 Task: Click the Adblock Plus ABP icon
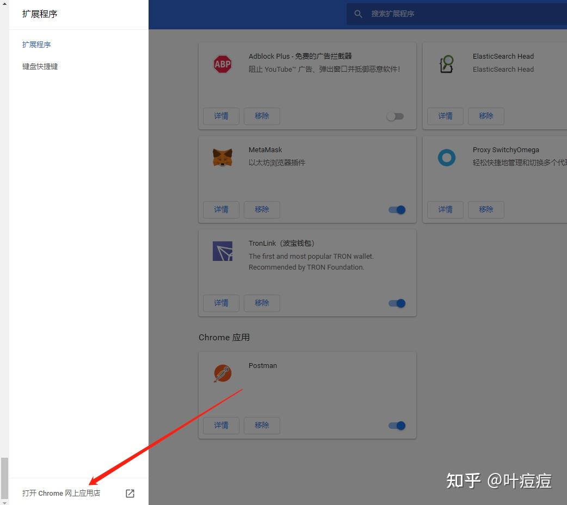pos(223,64)
